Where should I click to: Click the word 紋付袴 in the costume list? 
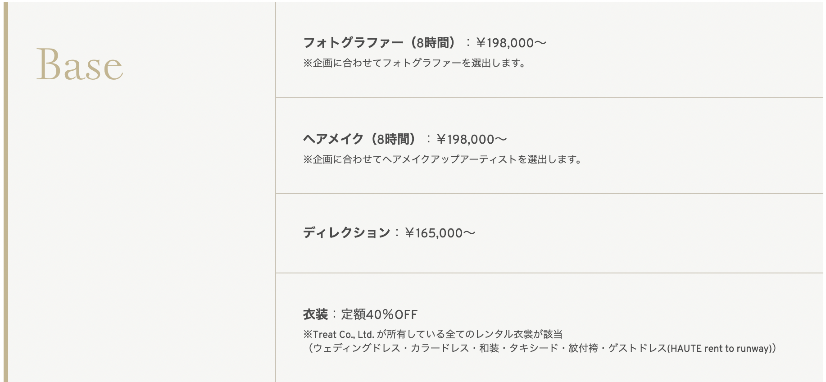(x=583, y=348)
